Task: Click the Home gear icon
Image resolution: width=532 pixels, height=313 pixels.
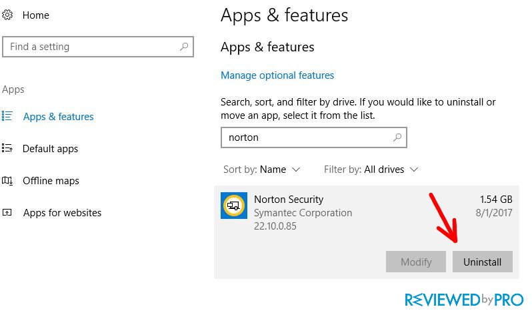Action: 7,15
